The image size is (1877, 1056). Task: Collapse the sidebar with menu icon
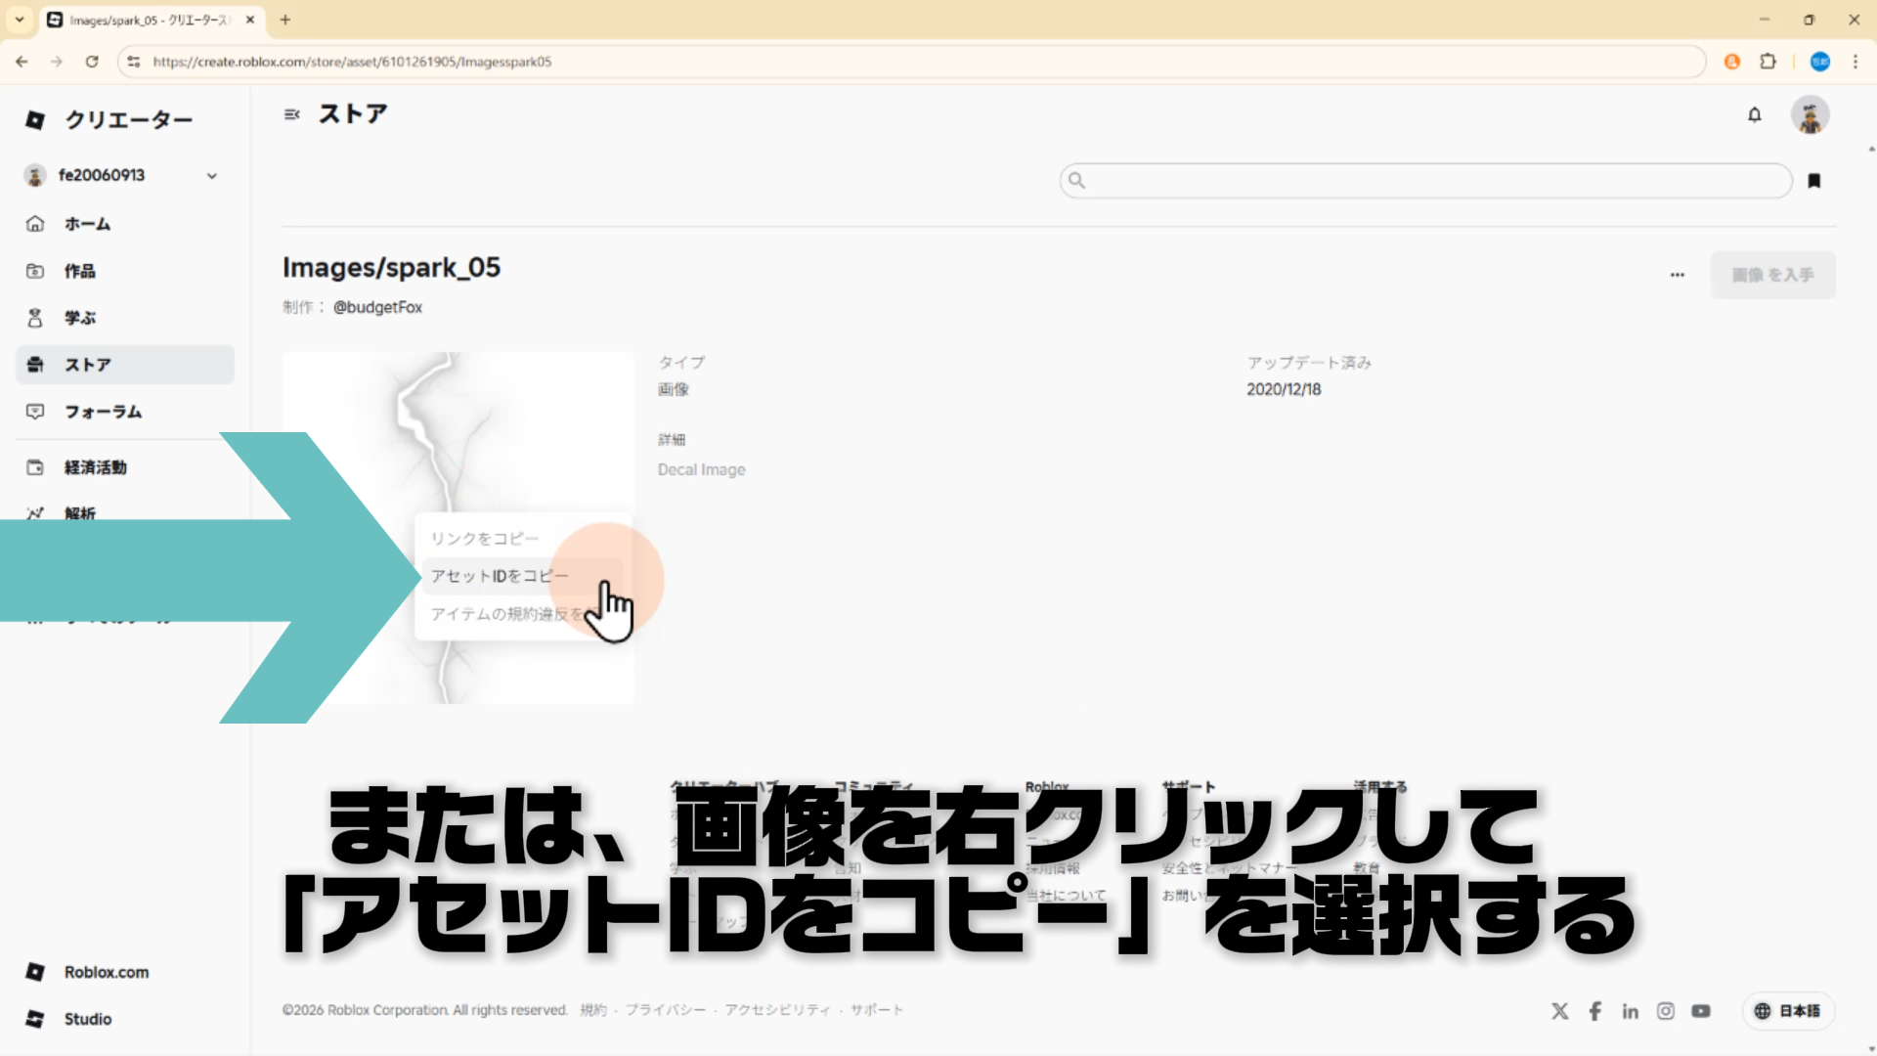[x=291, y=114]
